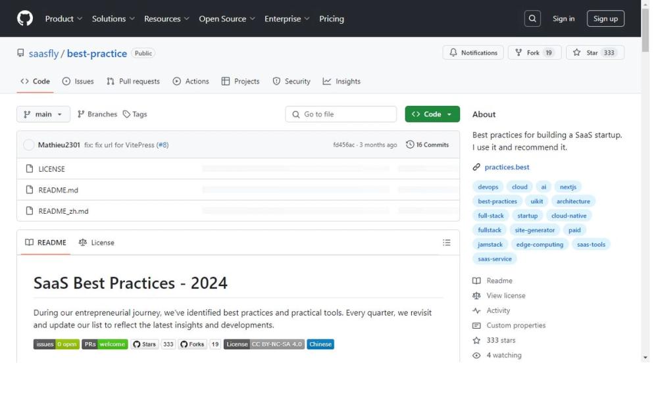Expand the Resources menu
658x411 pixels.
[166, 18]
